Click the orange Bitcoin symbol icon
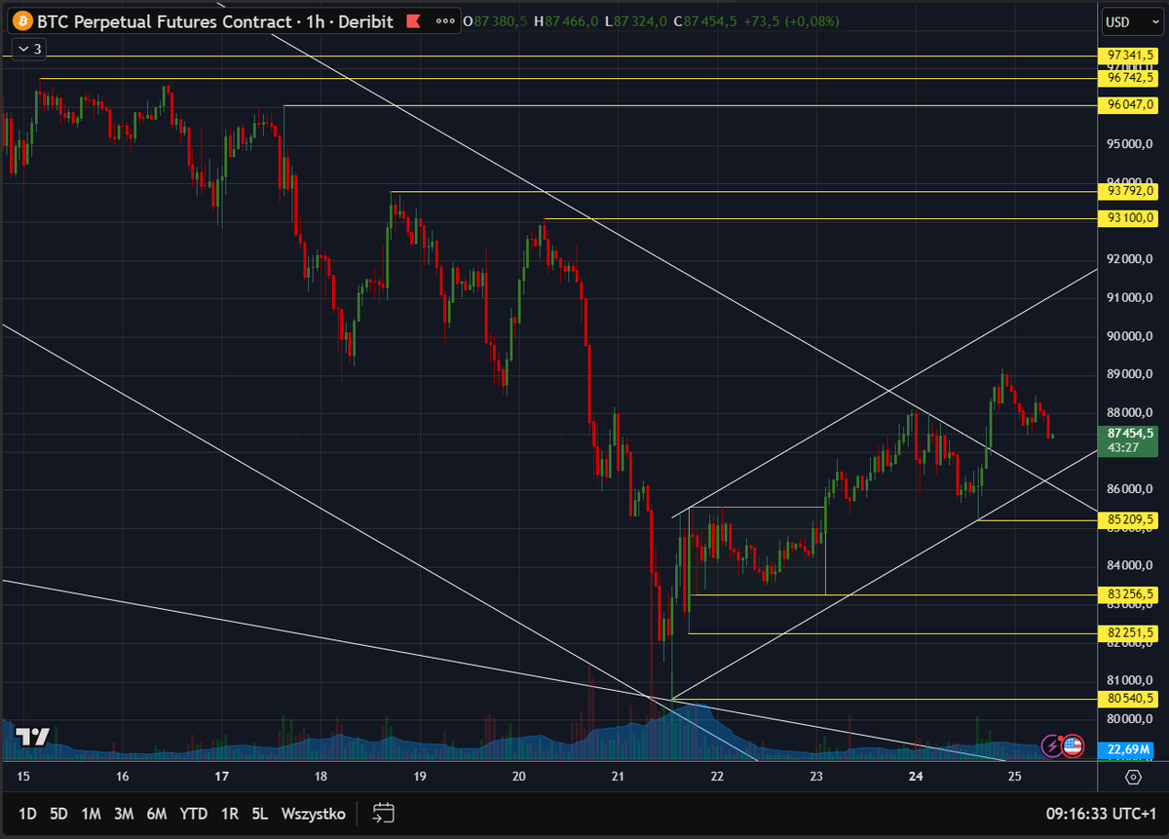 point(21,20)
